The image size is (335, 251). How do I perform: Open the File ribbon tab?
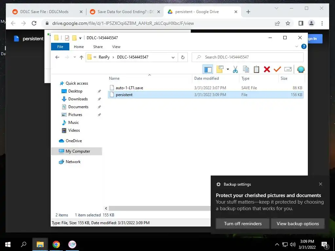click(x=60, y=47)
